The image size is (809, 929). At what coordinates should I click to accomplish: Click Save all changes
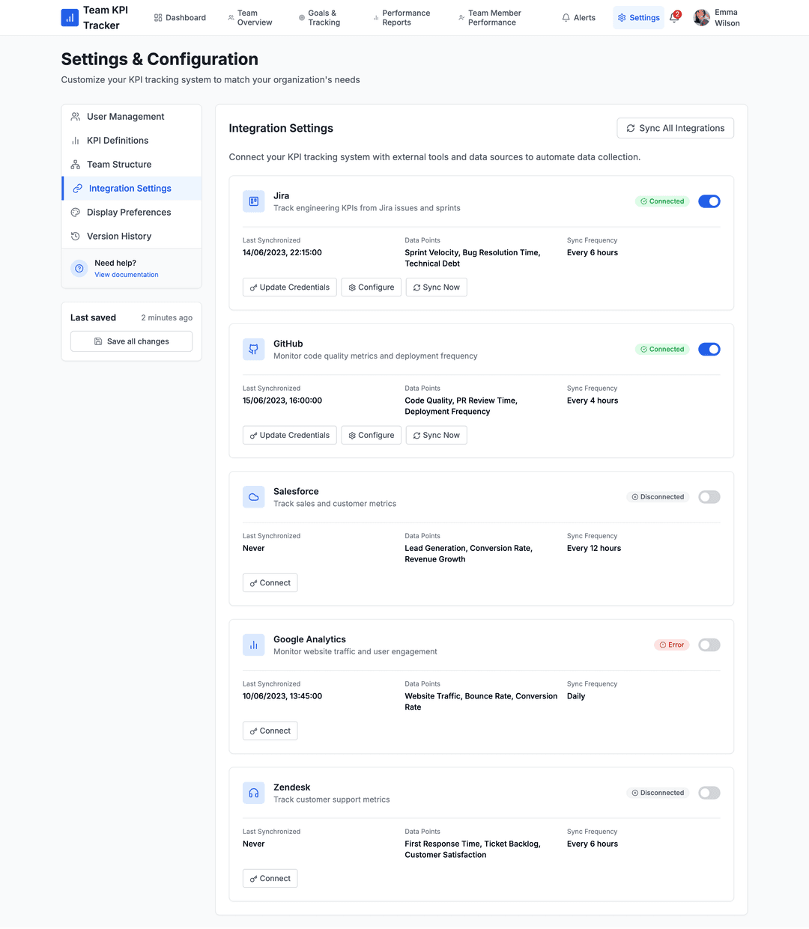click(x=131, y=341)
